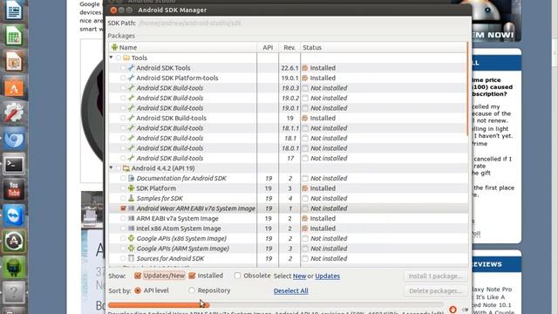
Task: Click the Installed status of SDK Platform
Action: tap(323, 188)
